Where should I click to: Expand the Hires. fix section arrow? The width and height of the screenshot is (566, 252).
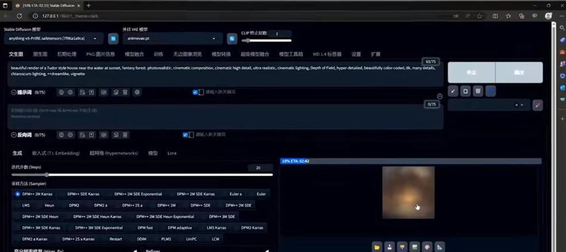pos(135,250)
